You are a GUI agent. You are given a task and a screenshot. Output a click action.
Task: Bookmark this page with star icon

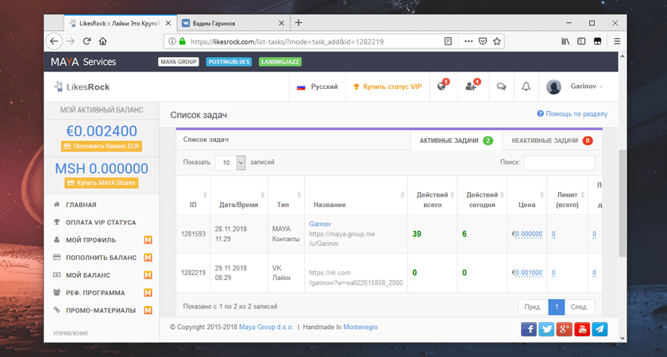tap(496, 41)
